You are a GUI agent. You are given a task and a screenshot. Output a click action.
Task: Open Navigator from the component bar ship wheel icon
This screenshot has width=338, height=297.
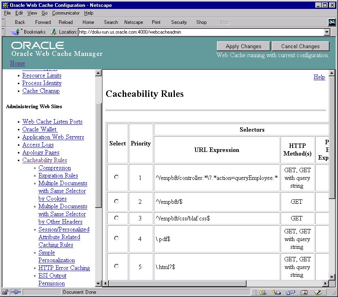click(x=263, y=293)
